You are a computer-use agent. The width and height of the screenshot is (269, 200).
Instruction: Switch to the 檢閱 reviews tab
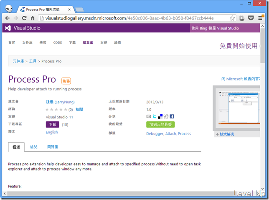[33, 147]
